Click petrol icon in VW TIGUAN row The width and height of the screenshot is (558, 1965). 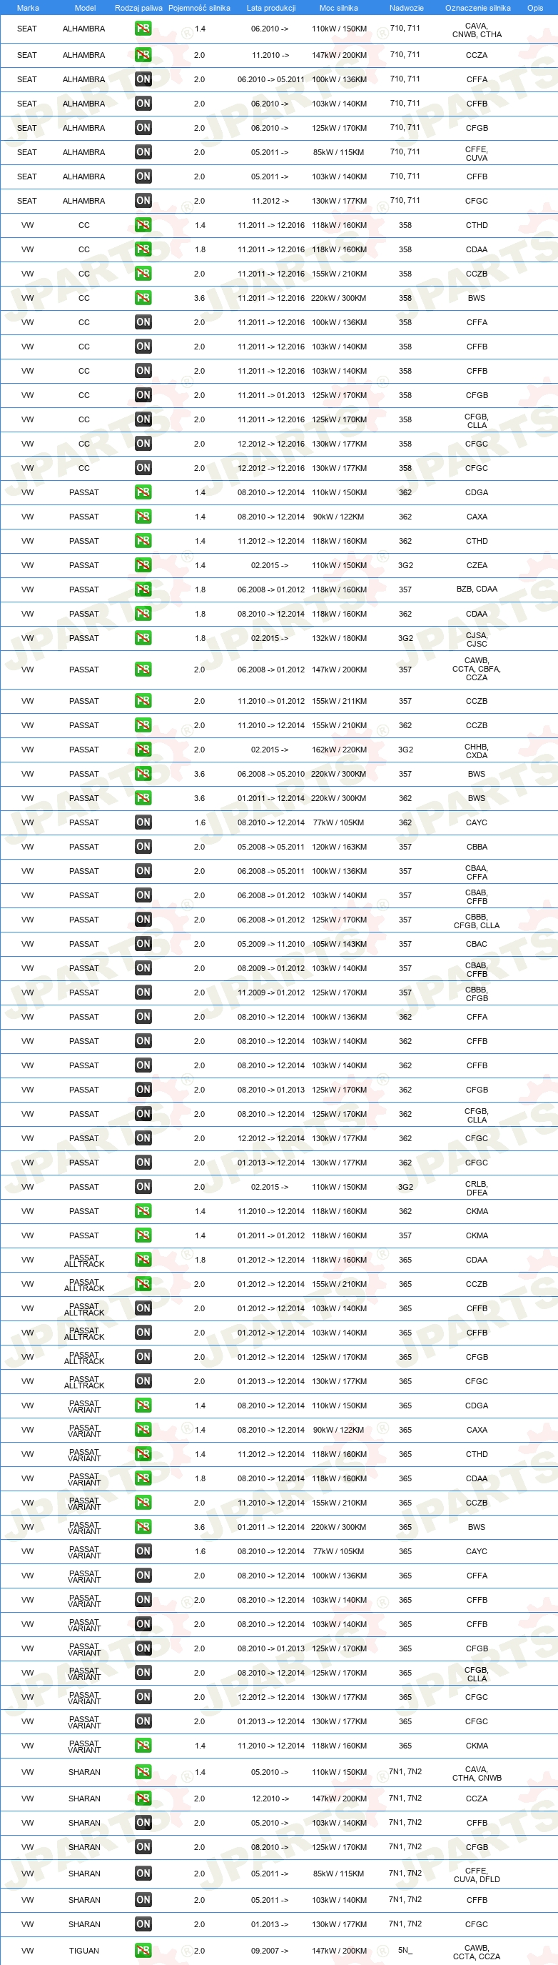click(143, 1950)
